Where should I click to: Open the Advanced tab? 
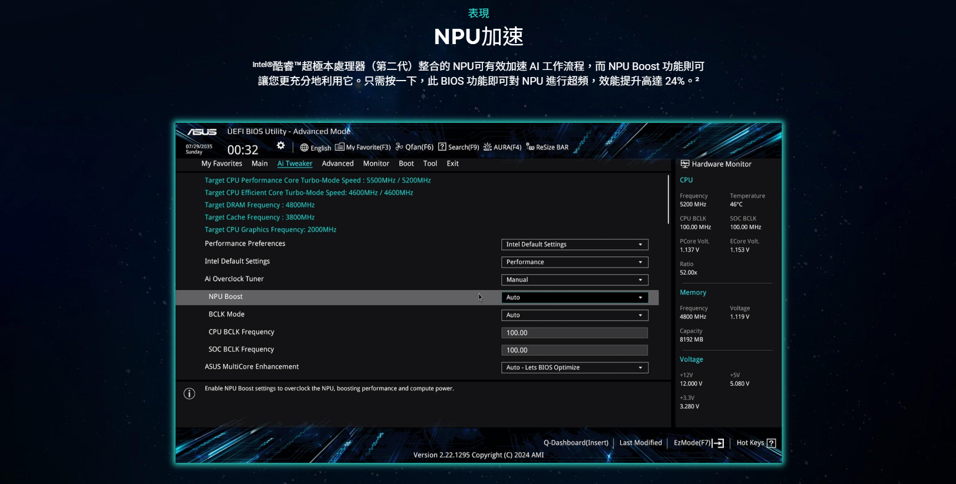click(338, 163)
